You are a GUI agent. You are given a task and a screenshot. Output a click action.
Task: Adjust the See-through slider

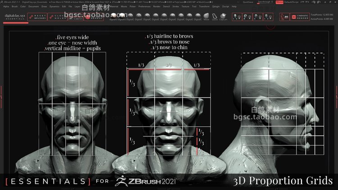pyautogui.click(x=265, y=2)
